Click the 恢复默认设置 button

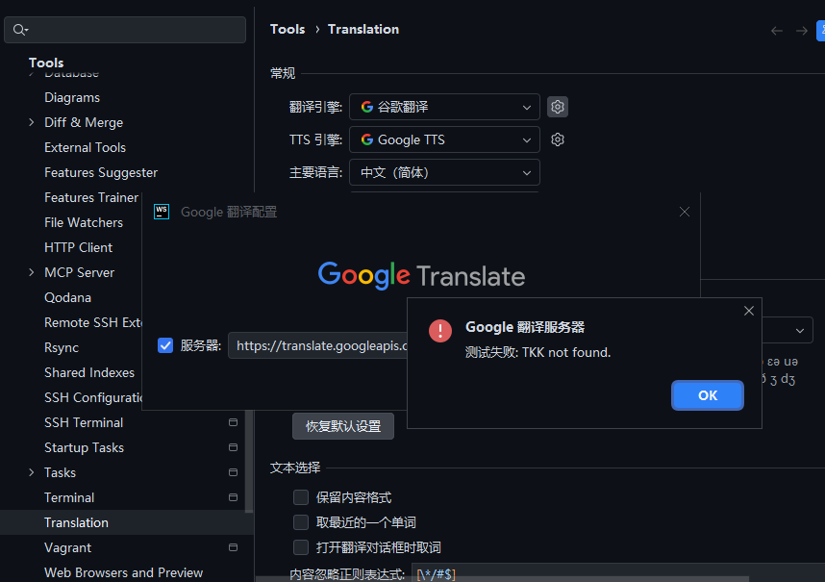343,426
